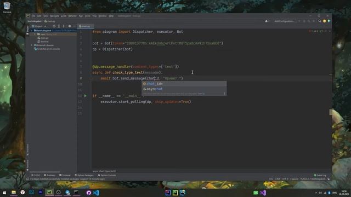Open the user account dropdown icon
351x197 pixels.
267,21
